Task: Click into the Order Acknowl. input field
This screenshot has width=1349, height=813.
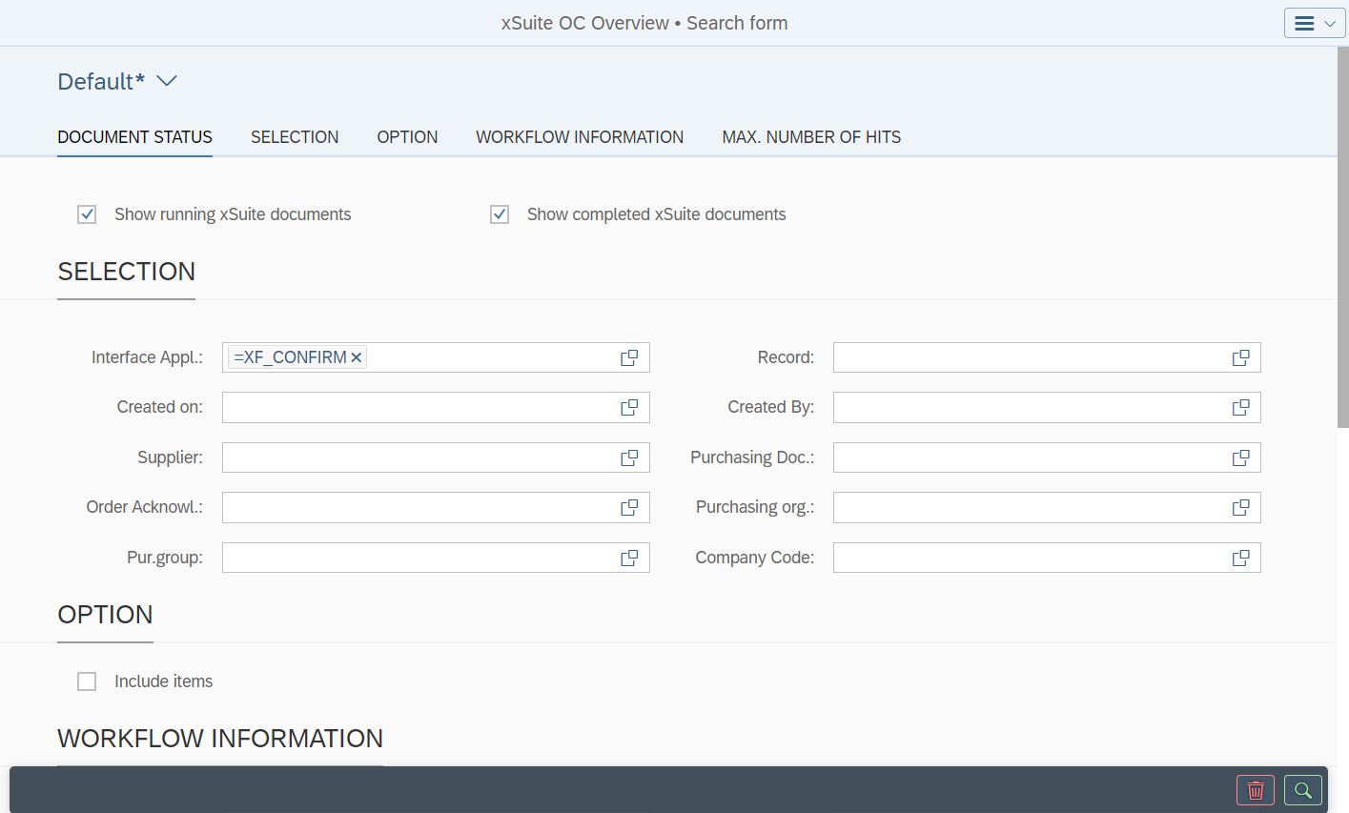Action: point(419,507)
